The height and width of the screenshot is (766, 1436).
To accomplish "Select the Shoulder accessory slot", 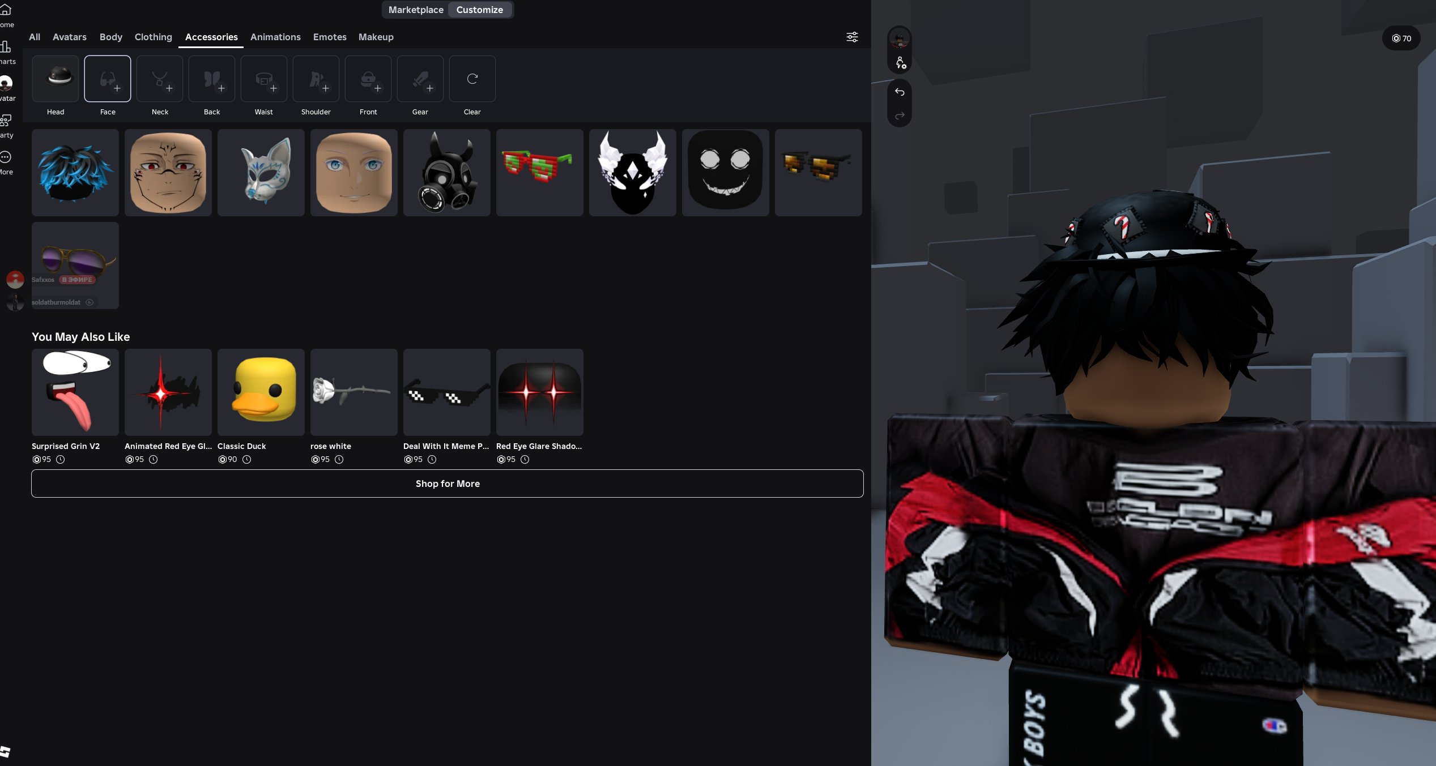I will (x=316, y=79).
